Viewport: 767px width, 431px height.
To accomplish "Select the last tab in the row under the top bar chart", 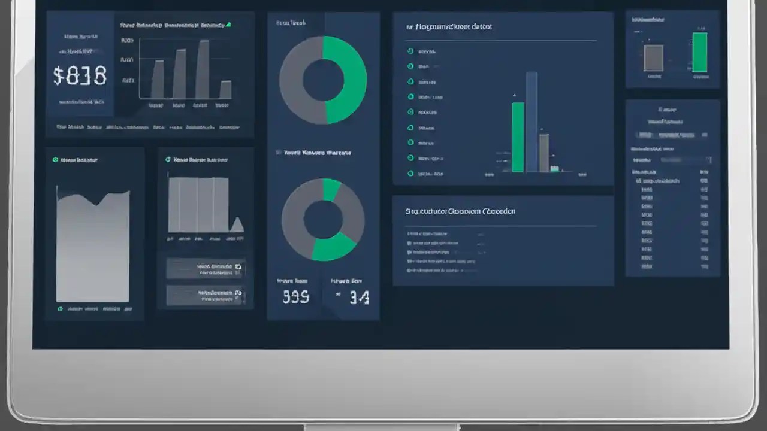I will tap(229, 127).
